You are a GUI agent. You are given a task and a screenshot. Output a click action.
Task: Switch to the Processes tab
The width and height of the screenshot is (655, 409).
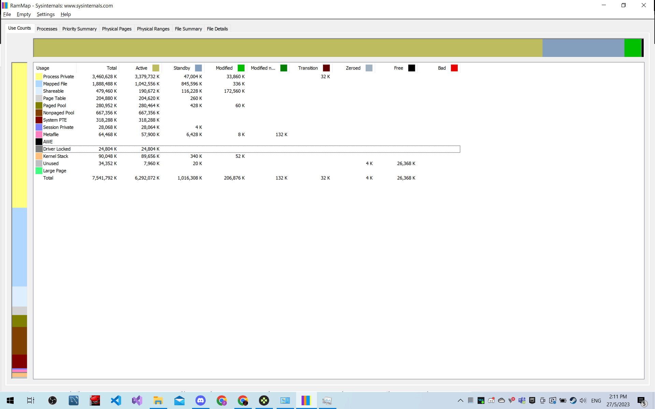[x=47, y=29]
